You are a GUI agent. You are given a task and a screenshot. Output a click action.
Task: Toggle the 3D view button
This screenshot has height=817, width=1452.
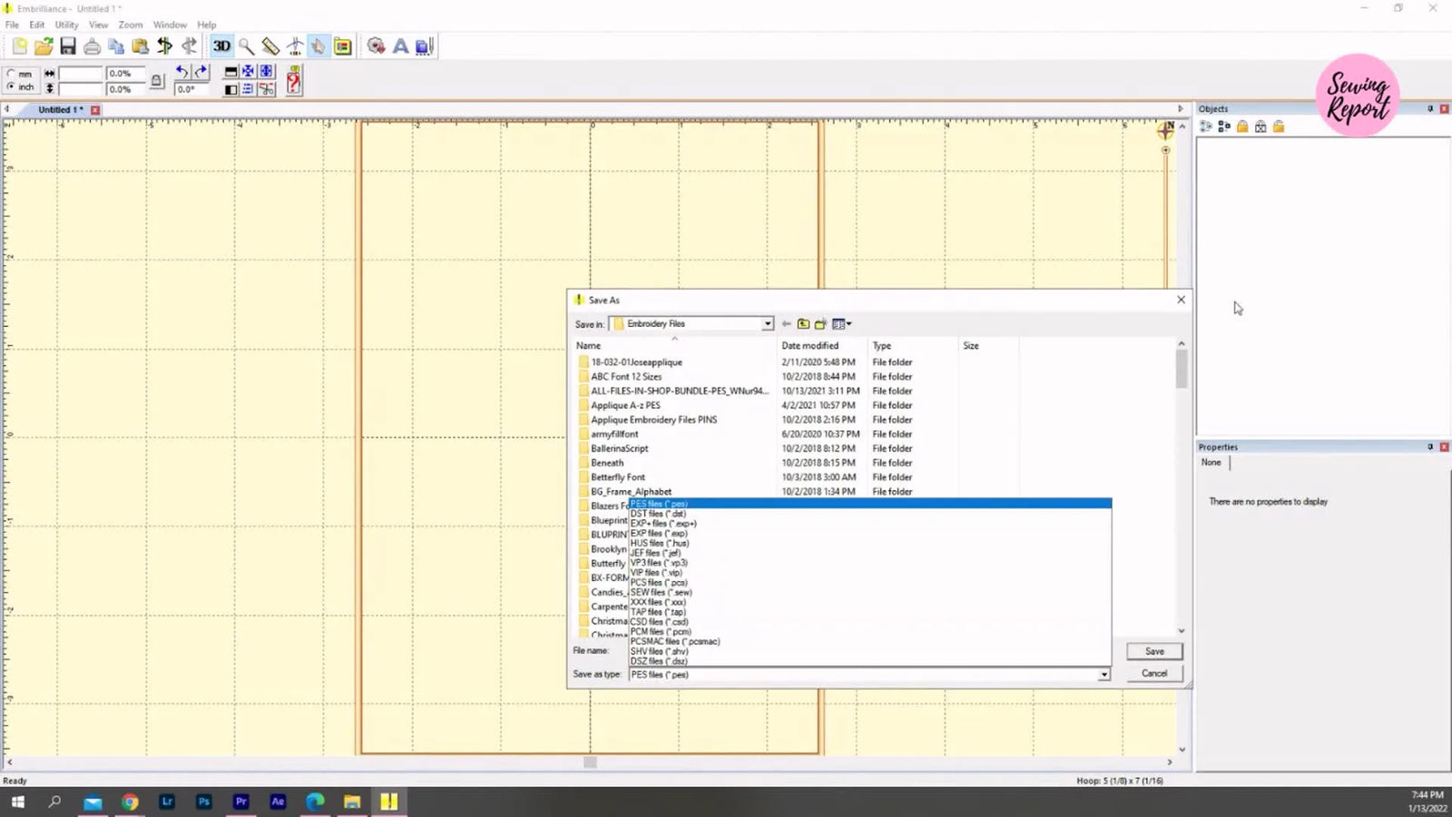221,46
